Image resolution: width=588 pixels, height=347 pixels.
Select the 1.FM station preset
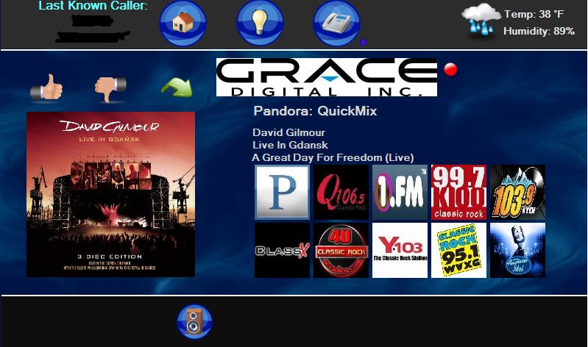pyautogui.click(x=400, y=192)
